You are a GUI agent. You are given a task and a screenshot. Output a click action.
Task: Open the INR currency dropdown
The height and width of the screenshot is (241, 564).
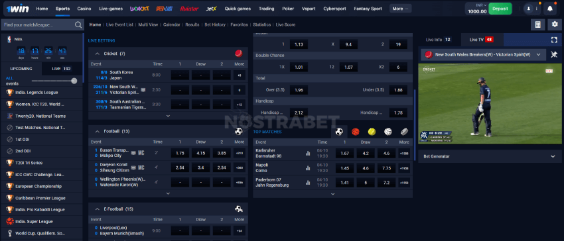point(481,5)
